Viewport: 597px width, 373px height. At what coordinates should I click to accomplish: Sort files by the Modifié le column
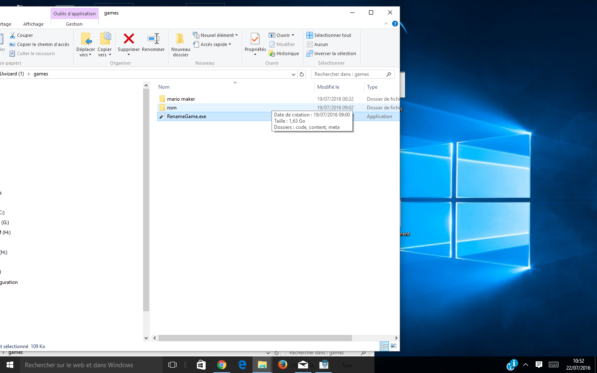point(328,87)
